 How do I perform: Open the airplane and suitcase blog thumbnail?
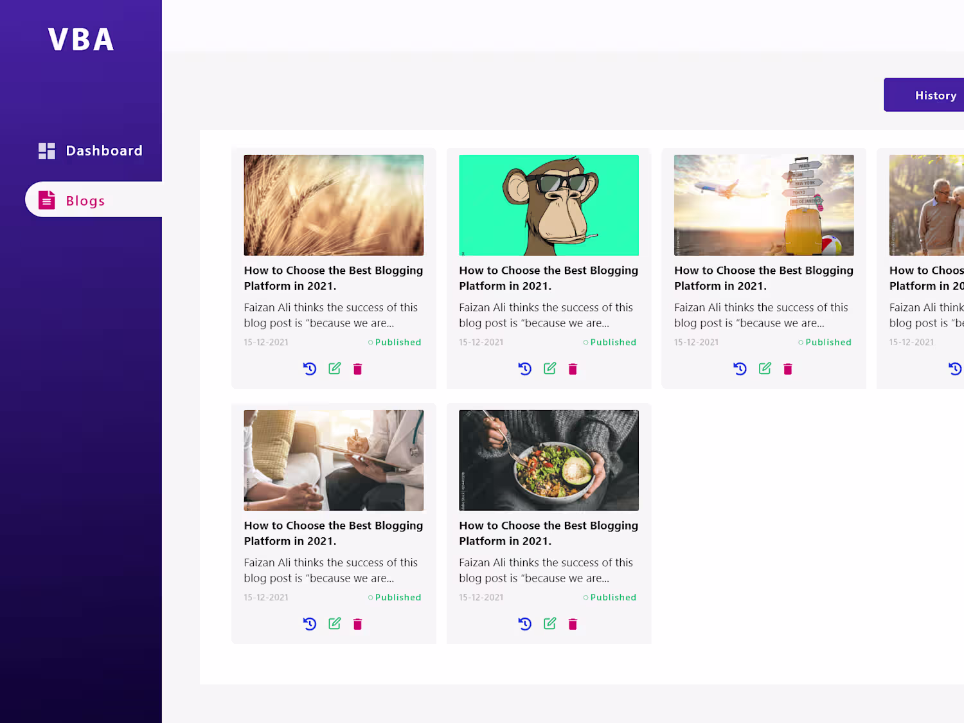pyautogui.click(x=764, y=205)
